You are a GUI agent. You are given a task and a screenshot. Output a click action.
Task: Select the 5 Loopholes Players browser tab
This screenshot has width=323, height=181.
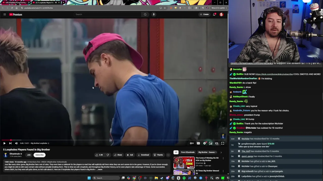(45, 3)
